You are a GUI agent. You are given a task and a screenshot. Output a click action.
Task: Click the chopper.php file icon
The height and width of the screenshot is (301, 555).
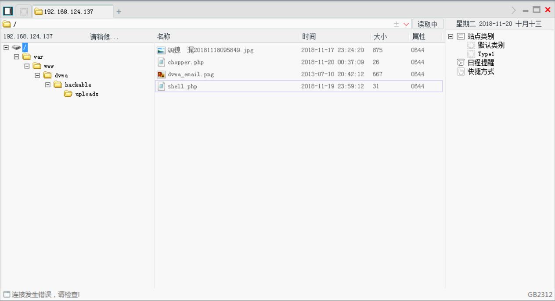click(x=161, y=62)
